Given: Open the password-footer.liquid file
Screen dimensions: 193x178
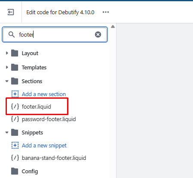Looking at the screenshot, I should coord(49,119).
